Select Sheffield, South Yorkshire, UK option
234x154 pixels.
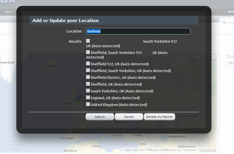[88, 70]
